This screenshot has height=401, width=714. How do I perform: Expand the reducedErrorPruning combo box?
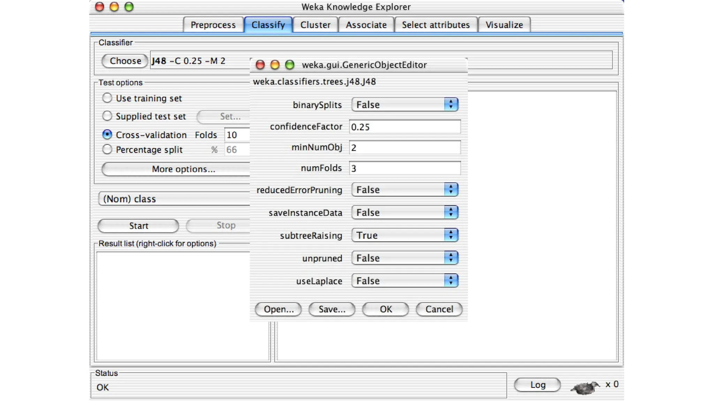coord(404,190)
